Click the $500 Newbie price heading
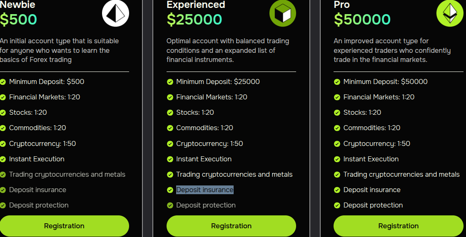The width and height of the screenshot is (466, 237). 18,19
